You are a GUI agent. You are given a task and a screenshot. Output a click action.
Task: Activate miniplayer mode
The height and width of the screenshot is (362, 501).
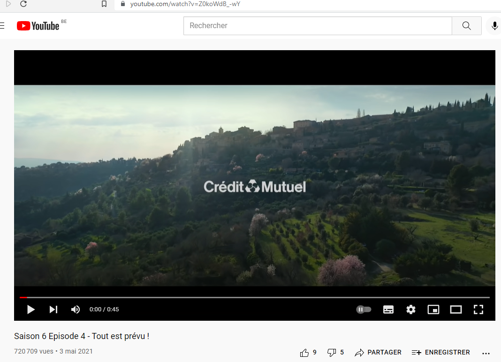click(433, 309)
